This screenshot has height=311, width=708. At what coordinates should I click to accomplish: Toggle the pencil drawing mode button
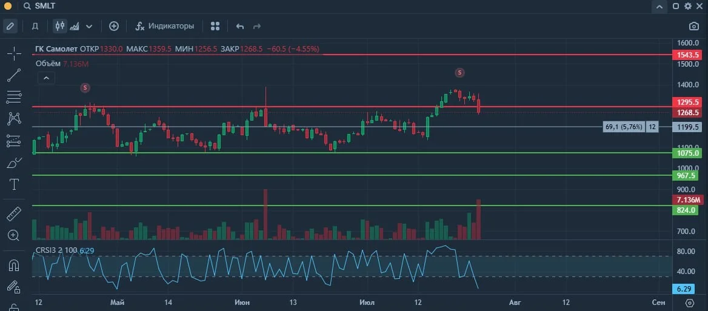[x=10, y=26]
